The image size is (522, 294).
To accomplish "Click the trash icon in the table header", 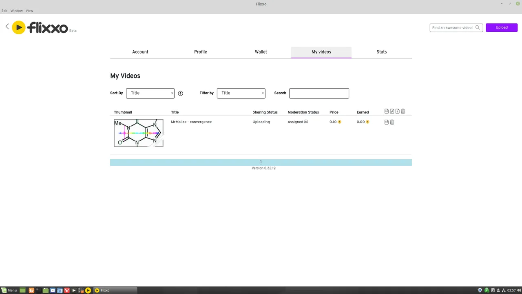I will coord(403,111).
